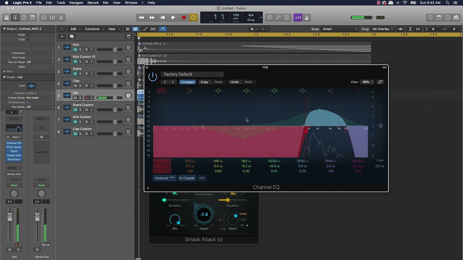Click the red Record button

(184, 17)
